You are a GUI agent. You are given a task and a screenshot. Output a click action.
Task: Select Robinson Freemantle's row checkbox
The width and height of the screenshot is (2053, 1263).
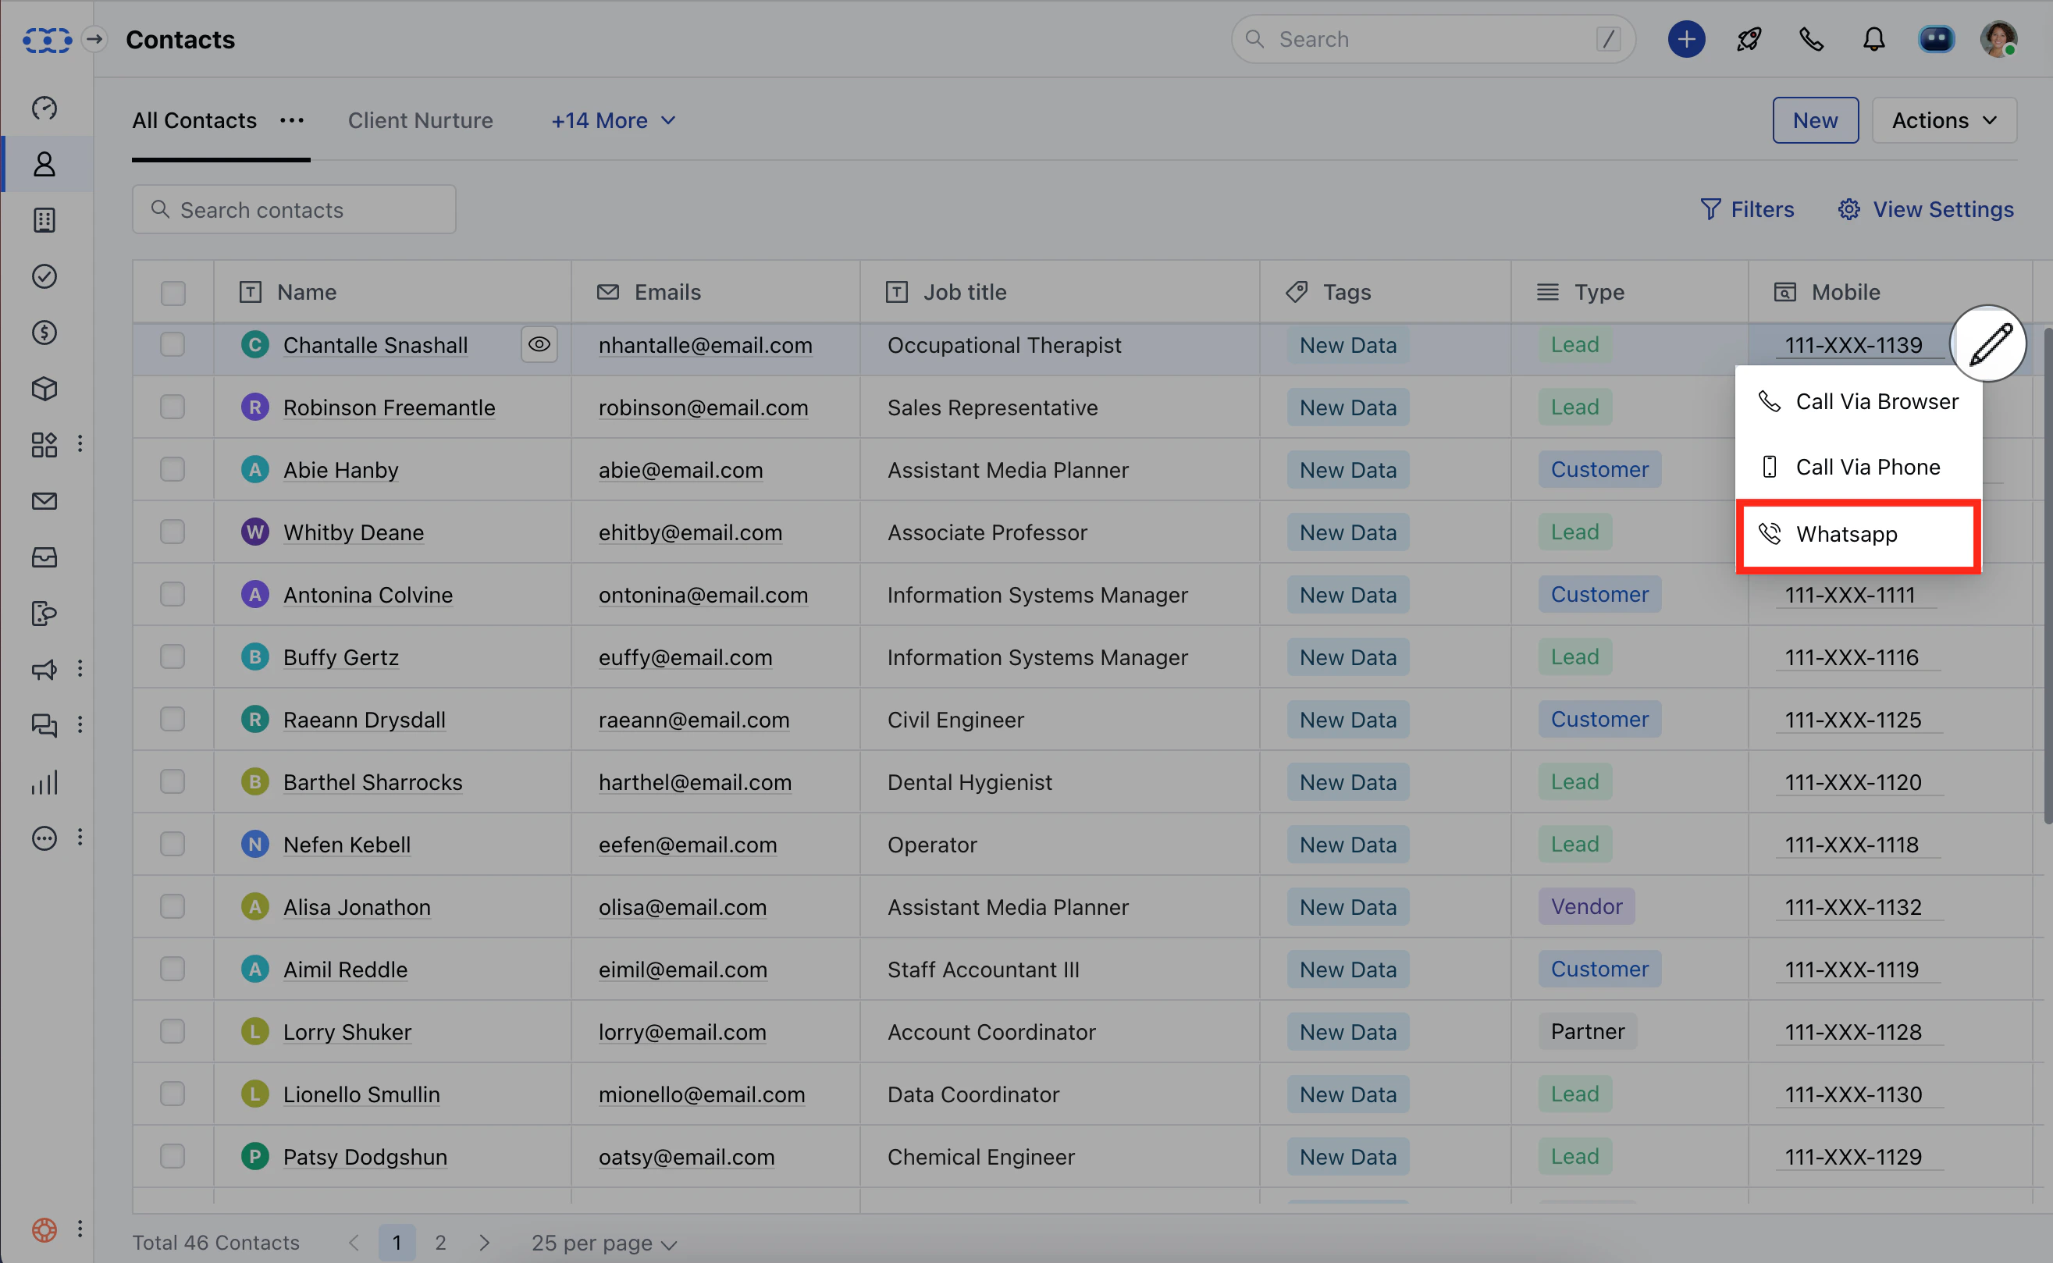173,407
